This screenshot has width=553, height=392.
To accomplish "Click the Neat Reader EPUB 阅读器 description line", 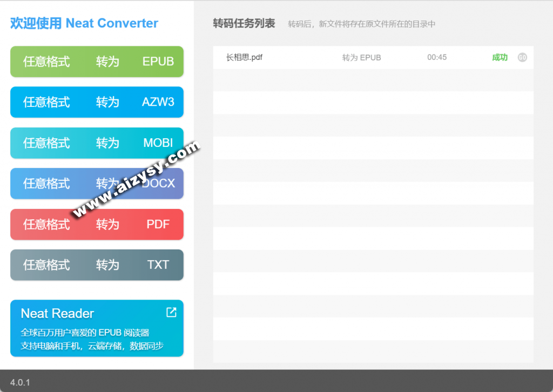I will [x=85, y=333].
